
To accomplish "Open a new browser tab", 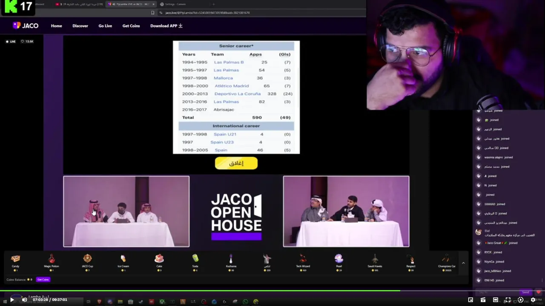I will click(214, 4).
